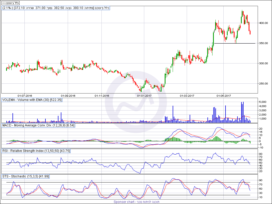Click the Sponser chart footer text link
Viewport: 272px width, 204px height.
tap(137, 202)
